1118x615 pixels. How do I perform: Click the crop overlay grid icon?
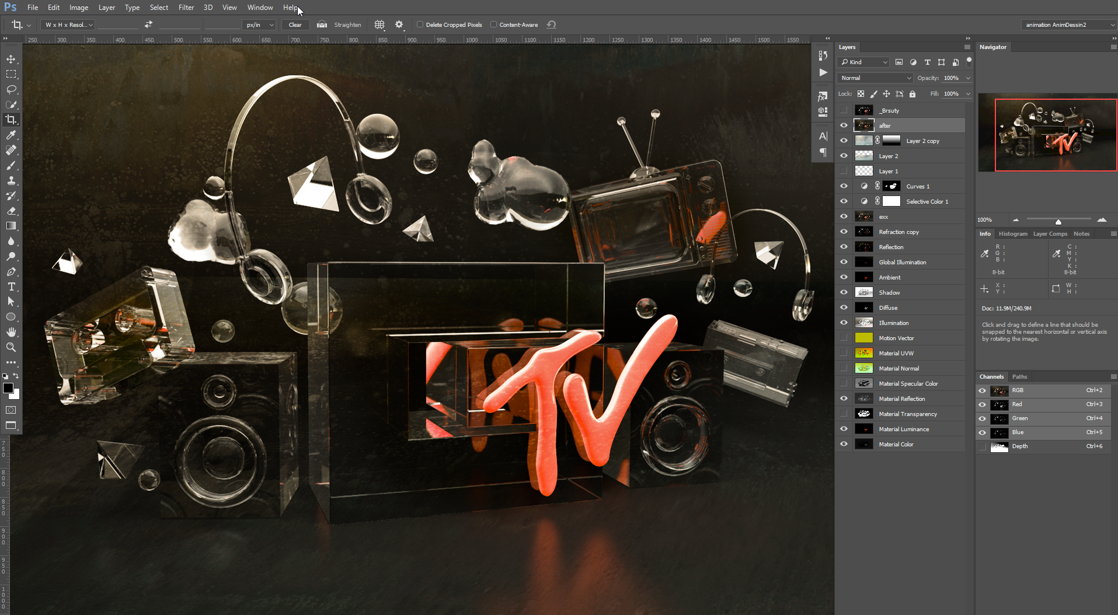click(379, 25)
